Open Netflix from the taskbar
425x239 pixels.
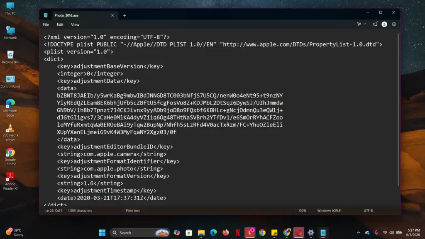tap(238, 232)
